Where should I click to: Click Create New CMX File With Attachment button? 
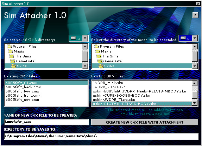coord(145,122)
